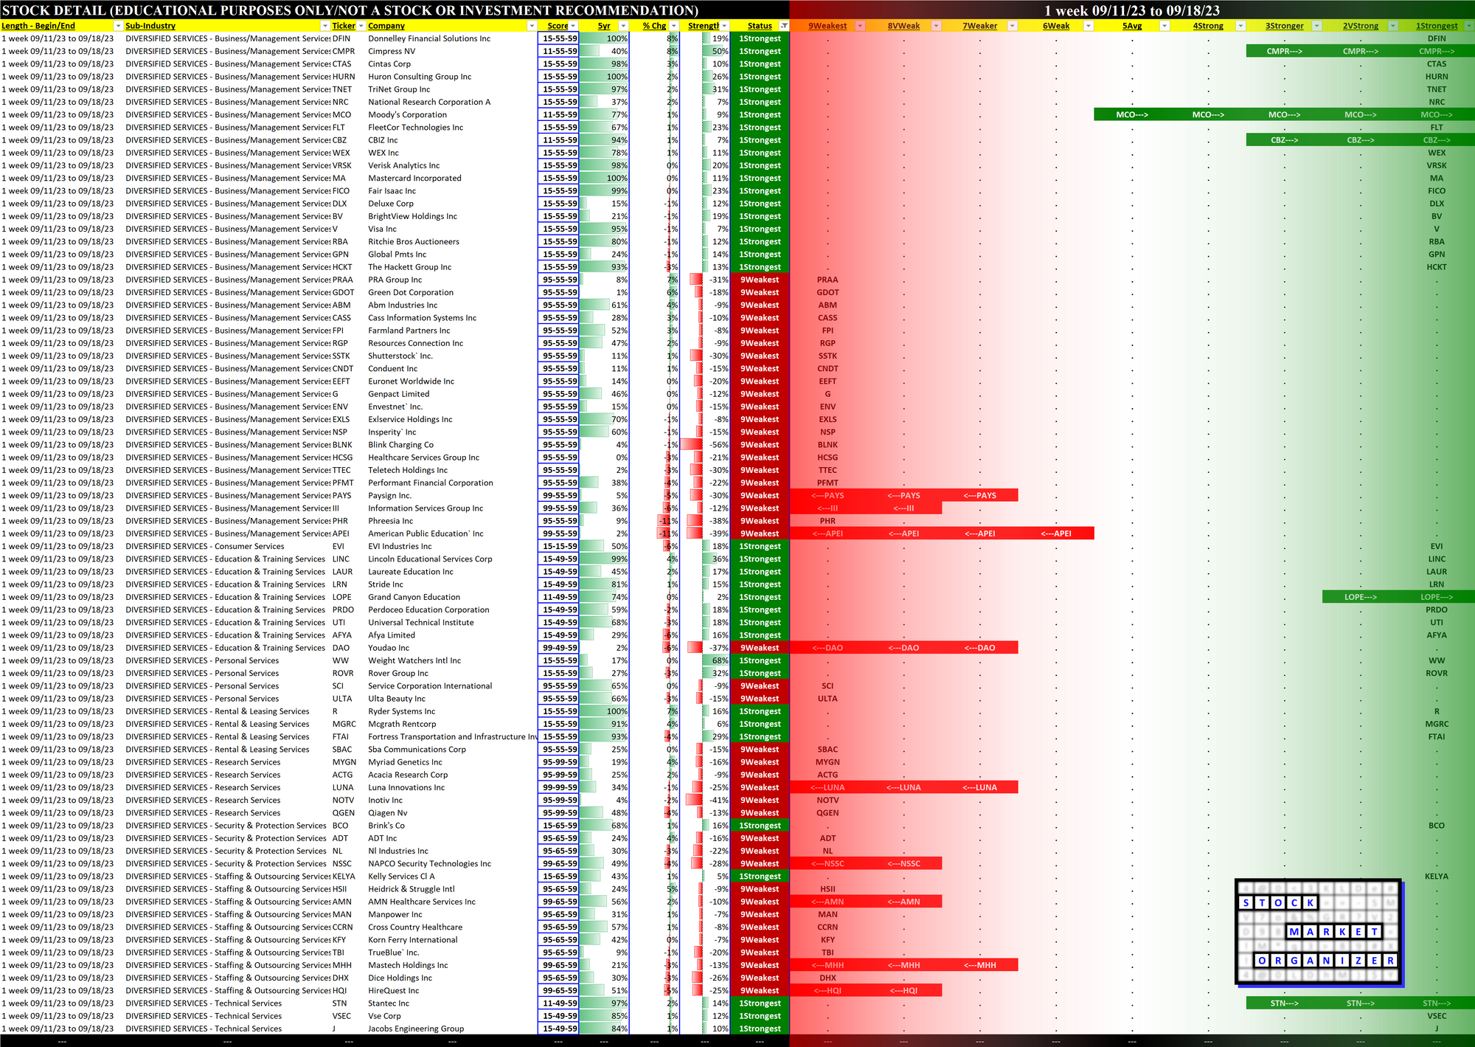
Task: Expand the Sub-Industry filter dropdown
Action: tap(325, 26)
